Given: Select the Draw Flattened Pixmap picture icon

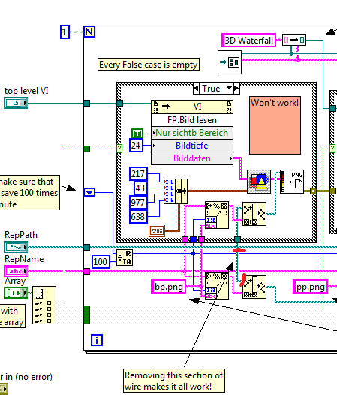Looking at the screenshot, I should [x=259, y=182].
